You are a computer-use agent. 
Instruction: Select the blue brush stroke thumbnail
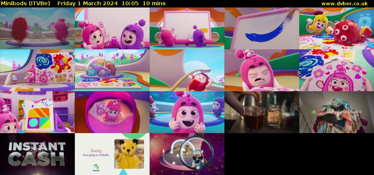coord(262,28)
